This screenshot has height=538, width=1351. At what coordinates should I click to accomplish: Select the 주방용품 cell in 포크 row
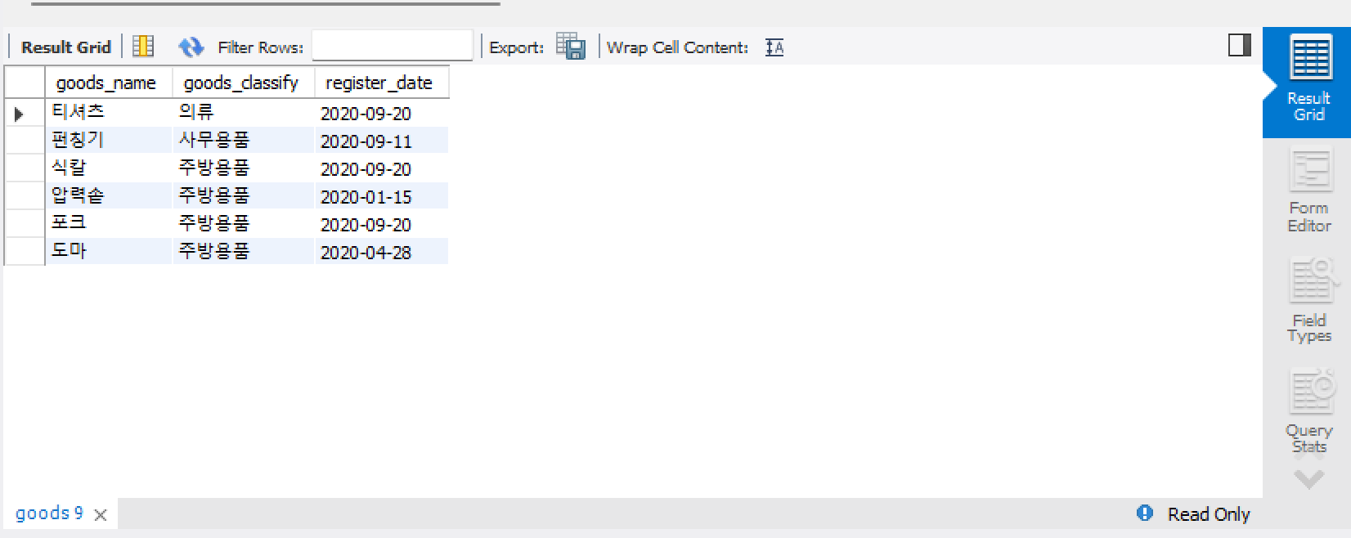click(x=243, y=224)
